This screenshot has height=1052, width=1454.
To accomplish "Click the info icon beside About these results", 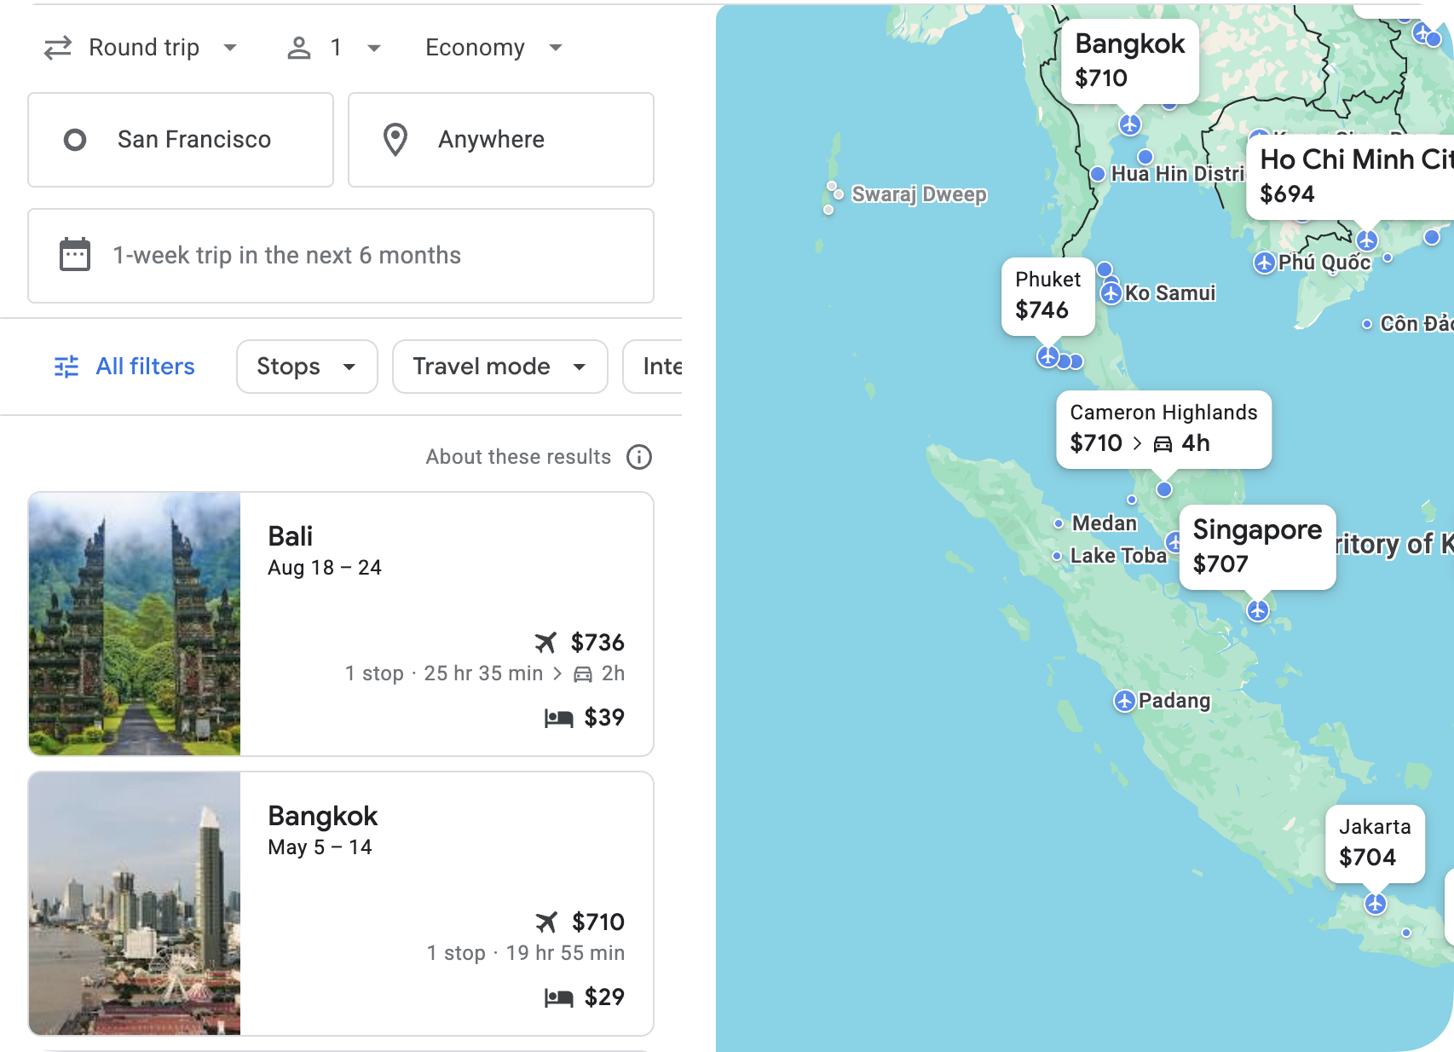I will [x=639, y=457].
